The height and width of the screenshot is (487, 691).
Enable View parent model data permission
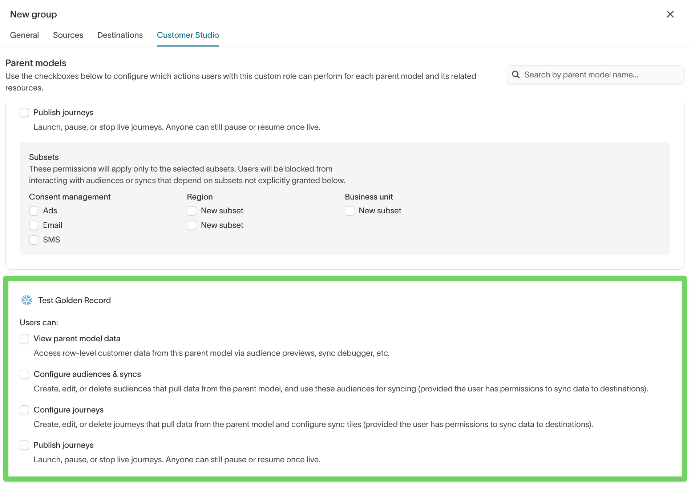pos(24,338)
